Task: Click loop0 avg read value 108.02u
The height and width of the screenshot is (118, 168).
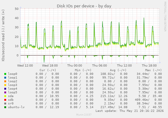Action: coord(107,74)
